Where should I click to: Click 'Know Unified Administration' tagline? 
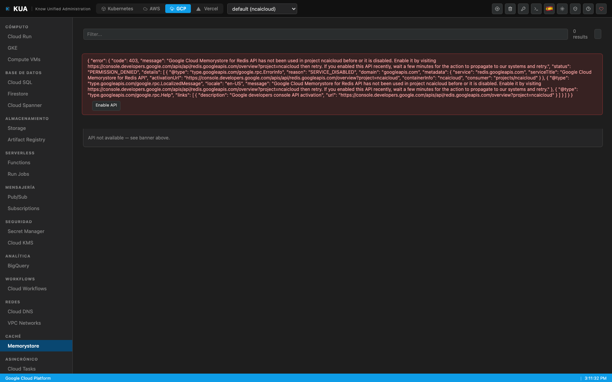[x=63, y=9]
